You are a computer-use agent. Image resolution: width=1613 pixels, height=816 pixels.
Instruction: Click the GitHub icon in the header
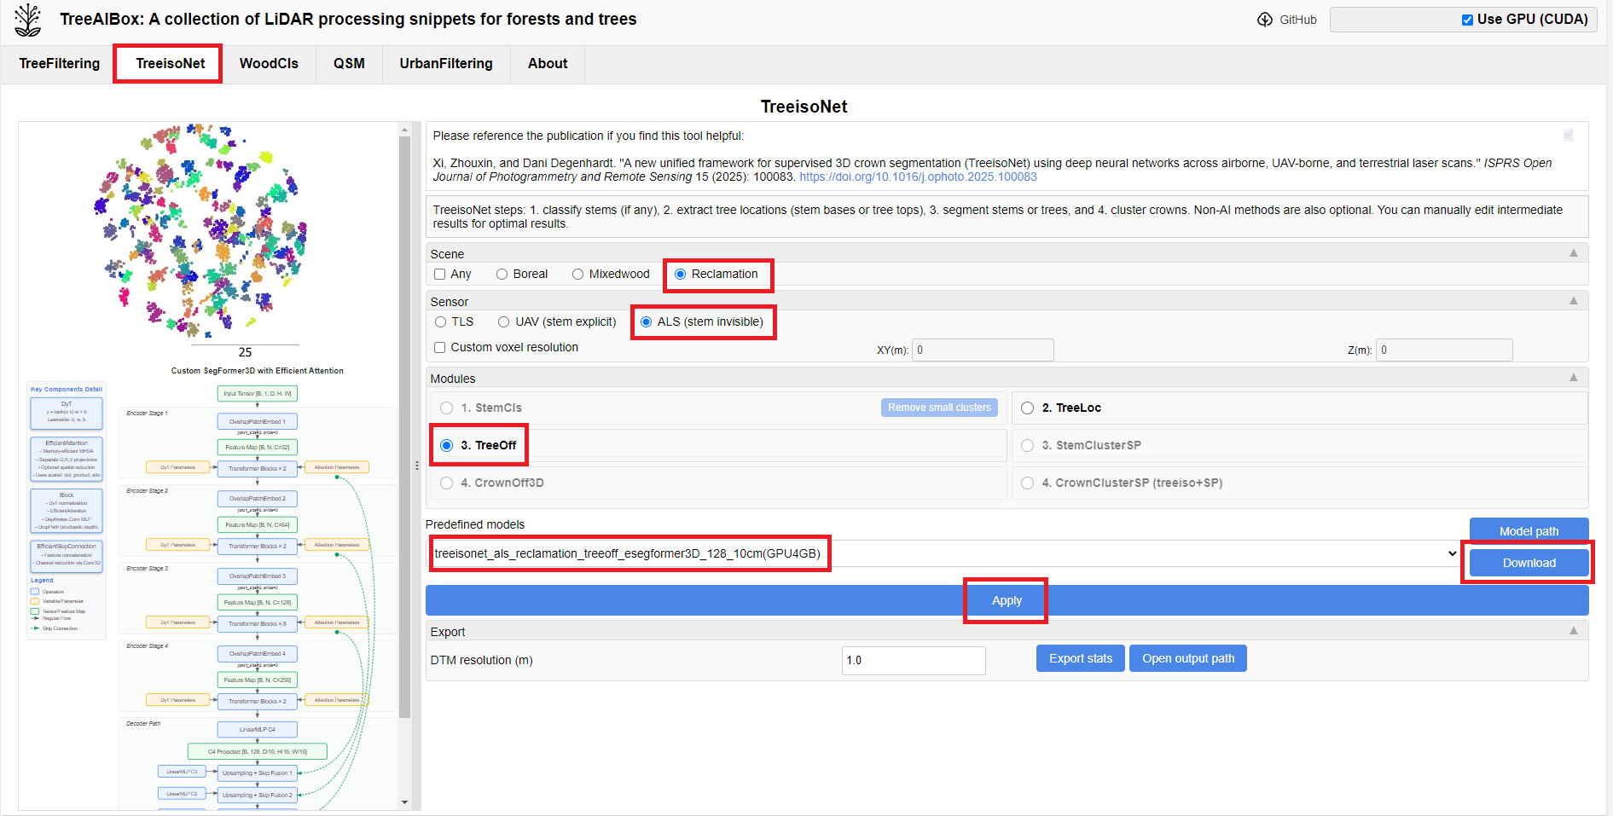click(x=1265, y=20)
